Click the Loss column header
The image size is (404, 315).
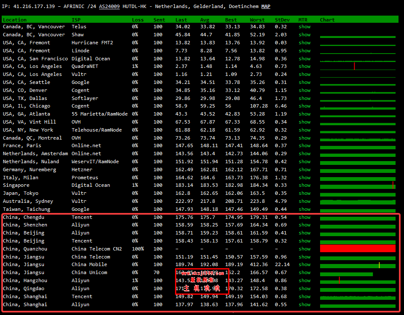[138, 20]
